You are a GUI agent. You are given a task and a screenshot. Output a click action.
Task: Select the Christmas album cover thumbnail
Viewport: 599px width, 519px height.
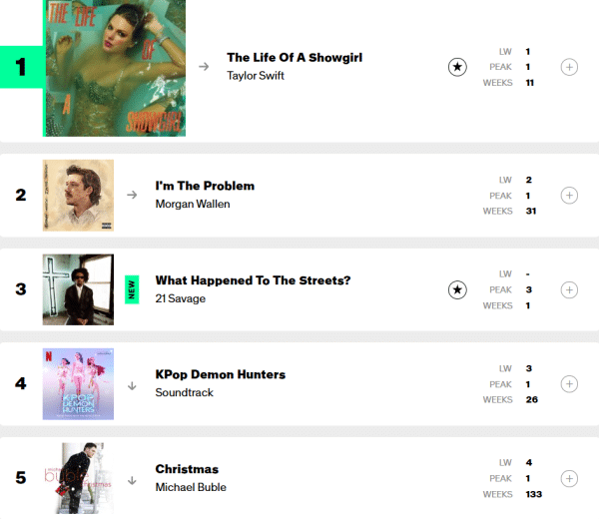(x=78, y=478)
